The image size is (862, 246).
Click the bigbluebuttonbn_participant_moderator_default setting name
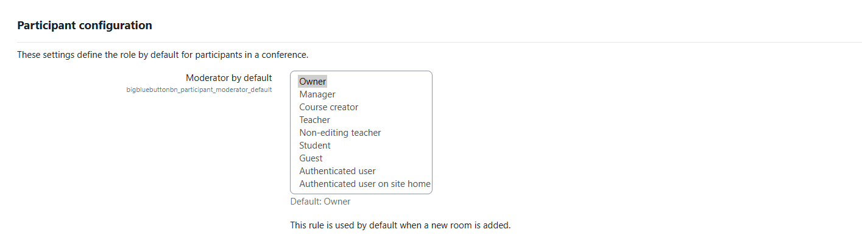199,90
